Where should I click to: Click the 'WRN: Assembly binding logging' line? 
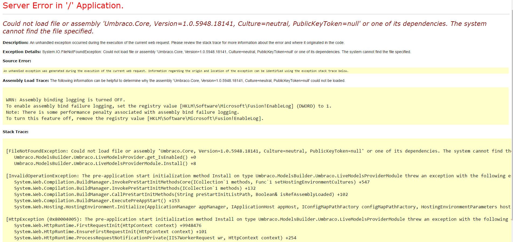[65, 100]
